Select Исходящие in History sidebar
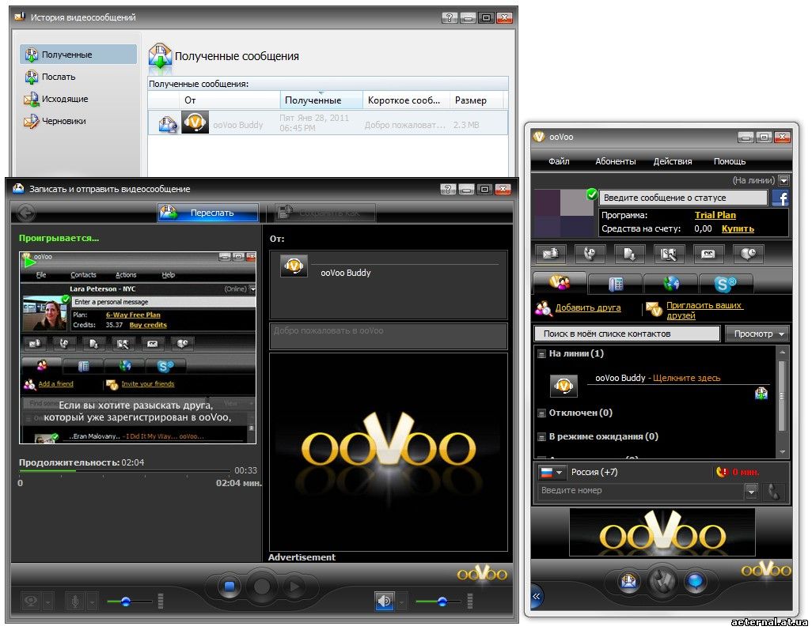This screenshot has height=630, width=812. [x=78, y=99]
